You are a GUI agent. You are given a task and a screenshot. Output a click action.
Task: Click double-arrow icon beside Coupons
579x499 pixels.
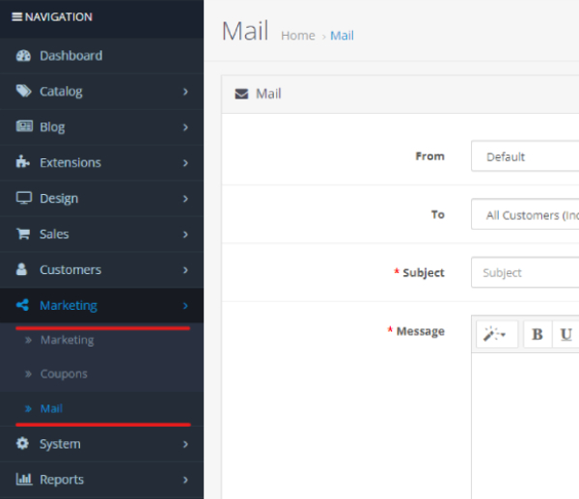28,374
